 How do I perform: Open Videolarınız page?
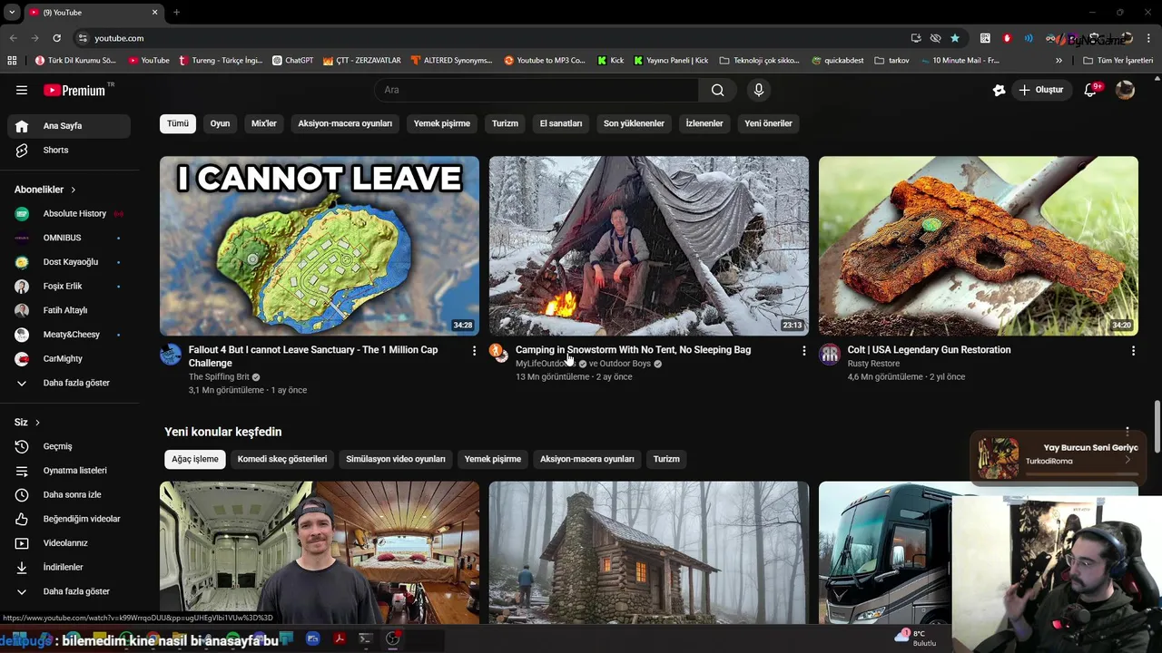pos(69,543)
